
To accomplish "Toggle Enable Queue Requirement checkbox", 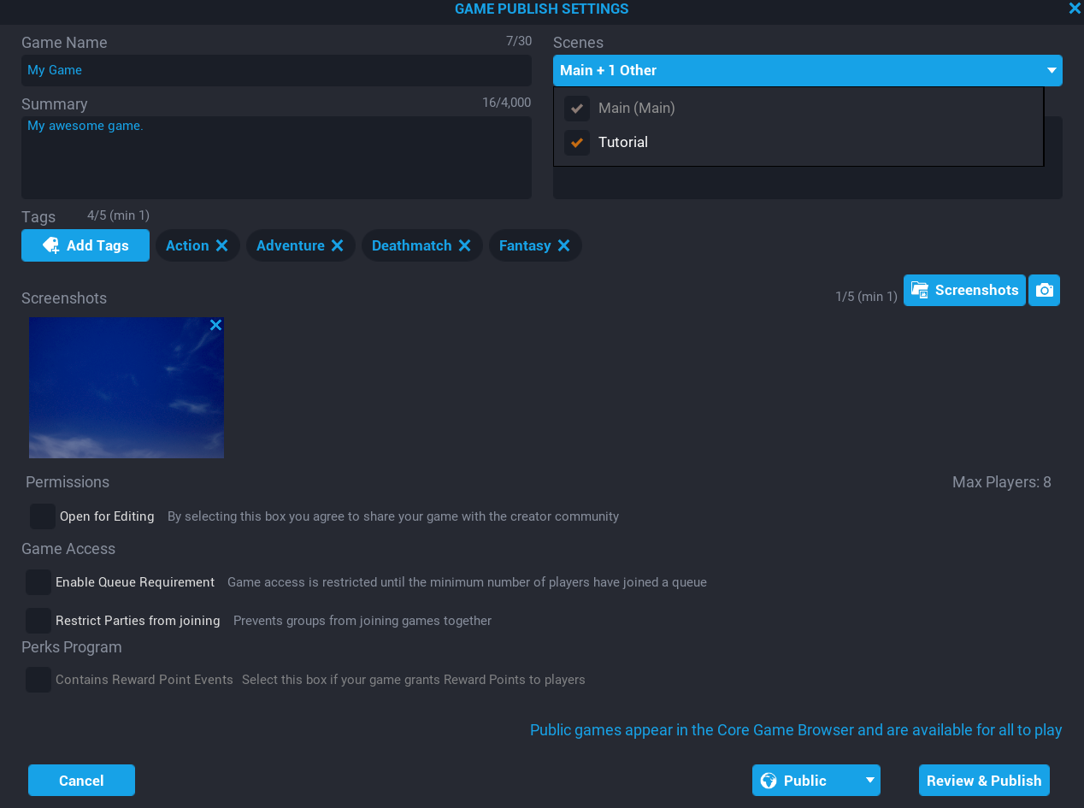I will coord(38,582).
